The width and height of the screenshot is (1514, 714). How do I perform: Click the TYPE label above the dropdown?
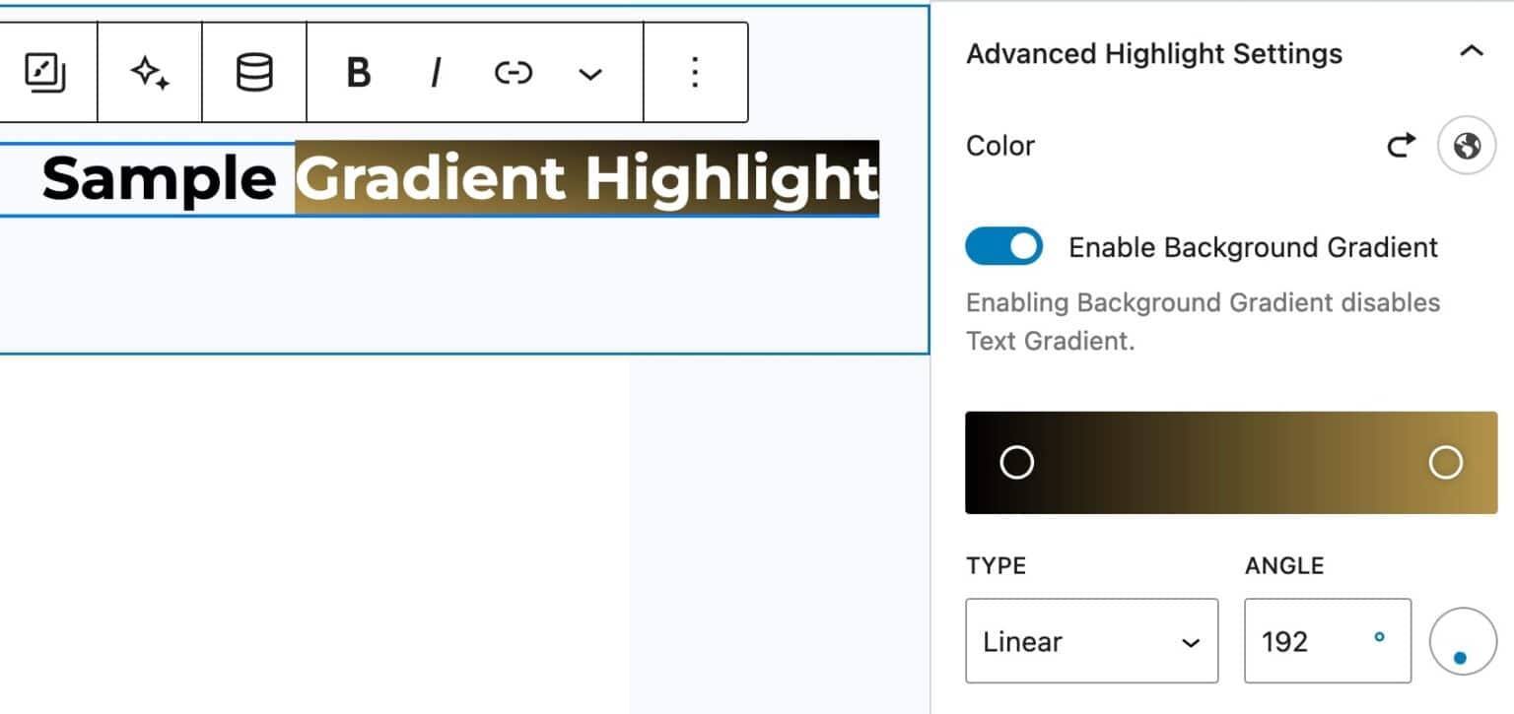(996, 566)
